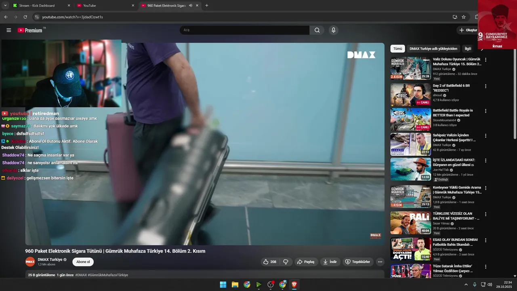Select the İlgili filter chip
Screen dimensions: 517x291
tap(468, 48)
